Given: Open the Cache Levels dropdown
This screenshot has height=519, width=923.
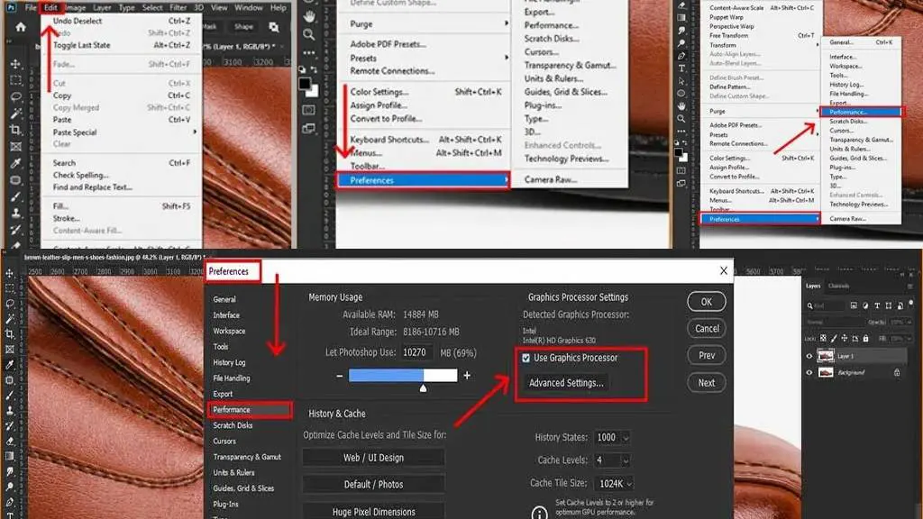Looking at the screenshot, I should (626, 460).
